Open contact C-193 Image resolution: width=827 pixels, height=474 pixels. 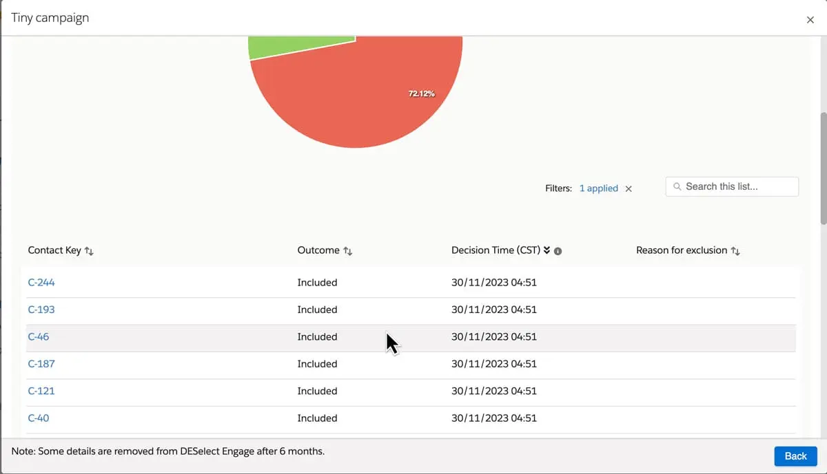[x=41, y=310]
